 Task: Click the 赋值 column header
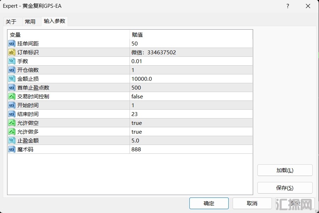pos(191,35)
